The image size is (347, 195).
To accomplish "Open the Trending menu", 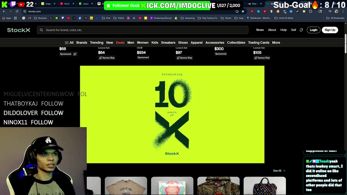I will [x=97, y=43].
